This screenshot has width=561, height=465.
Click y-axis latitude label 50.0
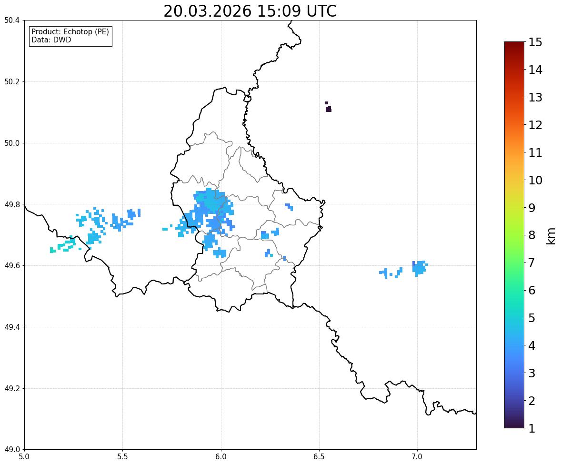(12, 143)
